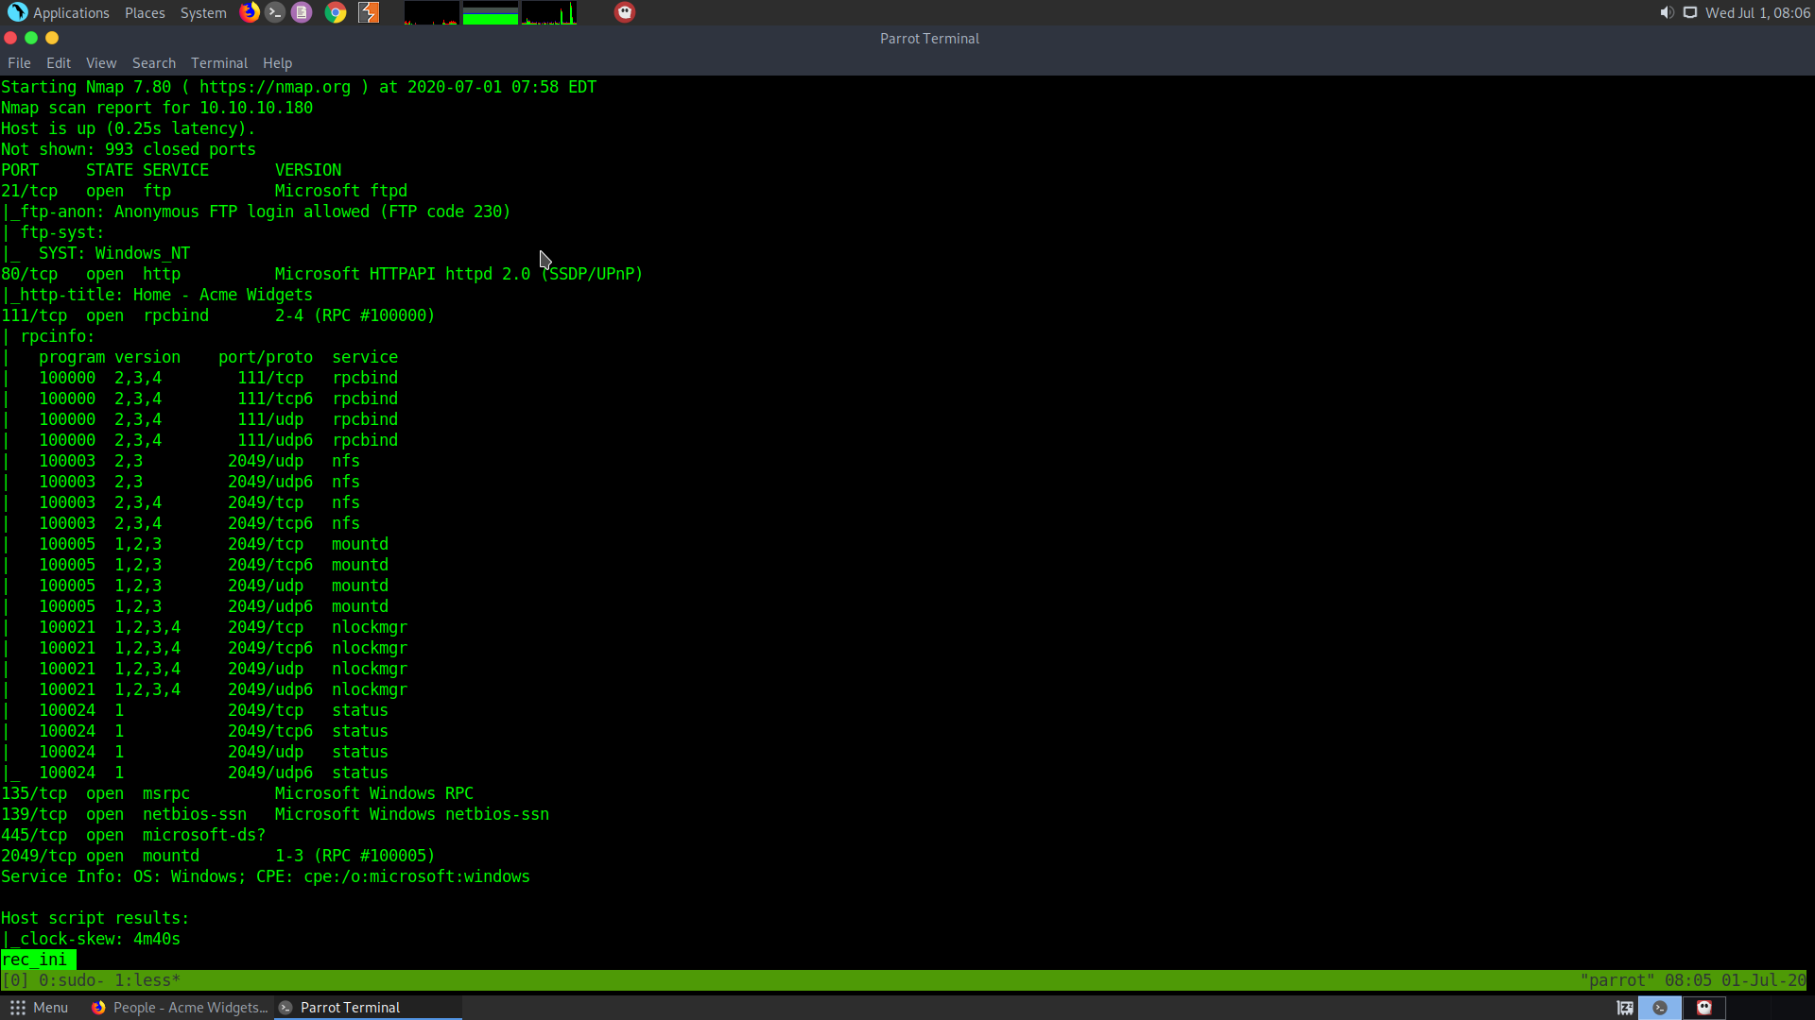
Task: Open the View menu in menu bar
Action: tap(100, 63)
